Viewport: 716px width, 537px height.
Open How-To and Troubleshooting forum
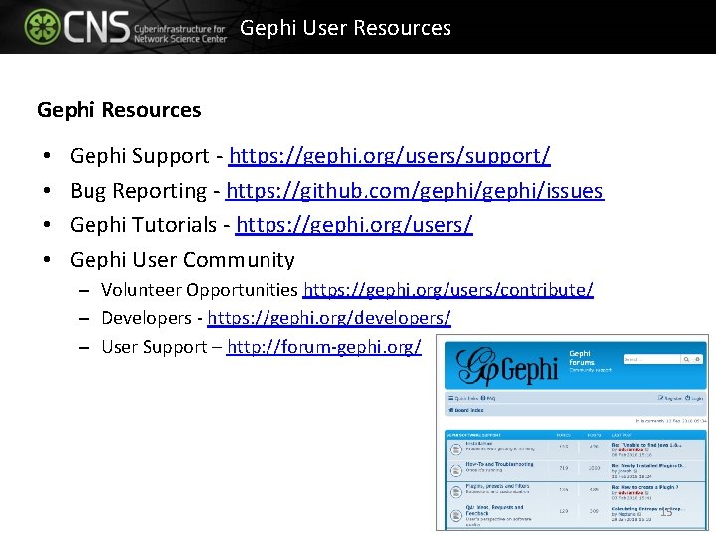coord(499,464)
